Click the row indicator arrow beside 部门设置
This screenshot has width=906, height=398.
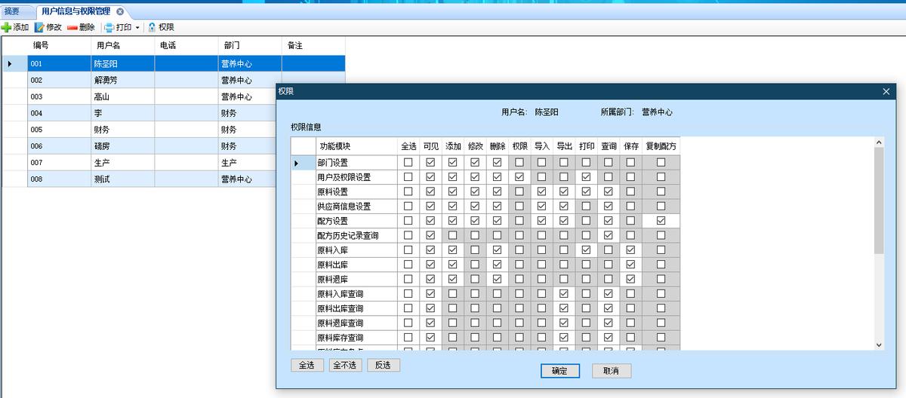297,163
